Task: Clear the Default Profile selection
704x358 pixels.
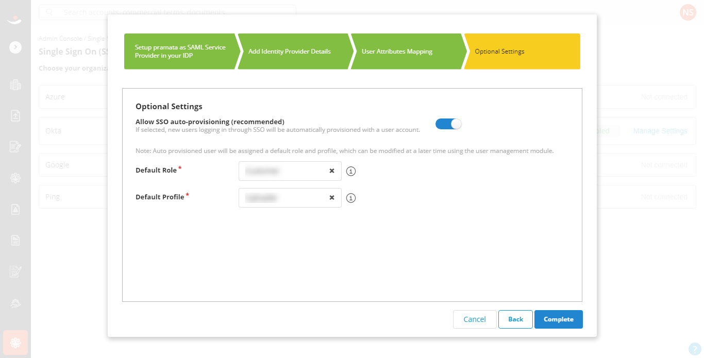Action: point(332,198)
